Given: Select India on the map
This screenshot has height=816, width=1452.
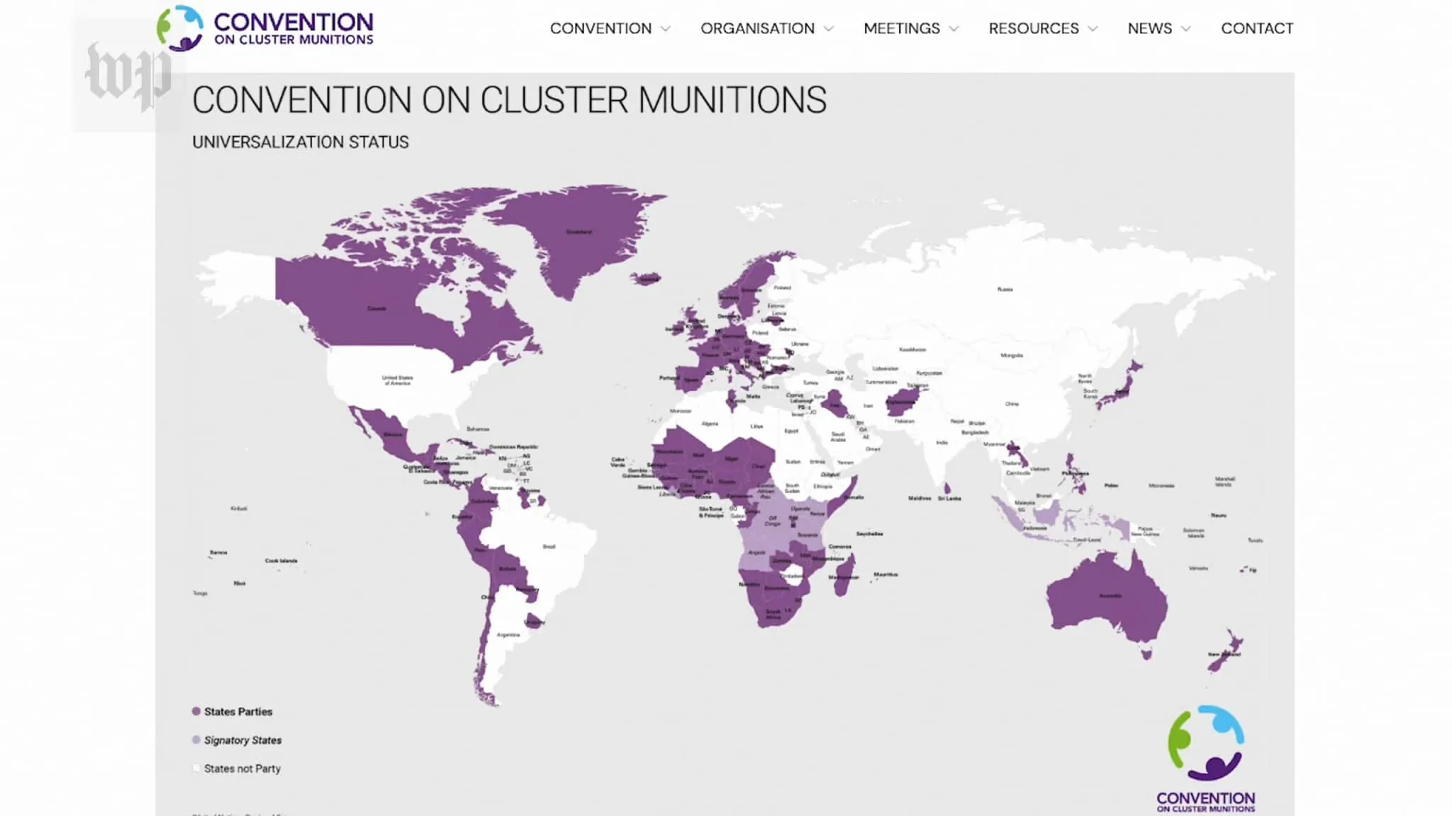Looking at the screenshot, I should 942,443.
